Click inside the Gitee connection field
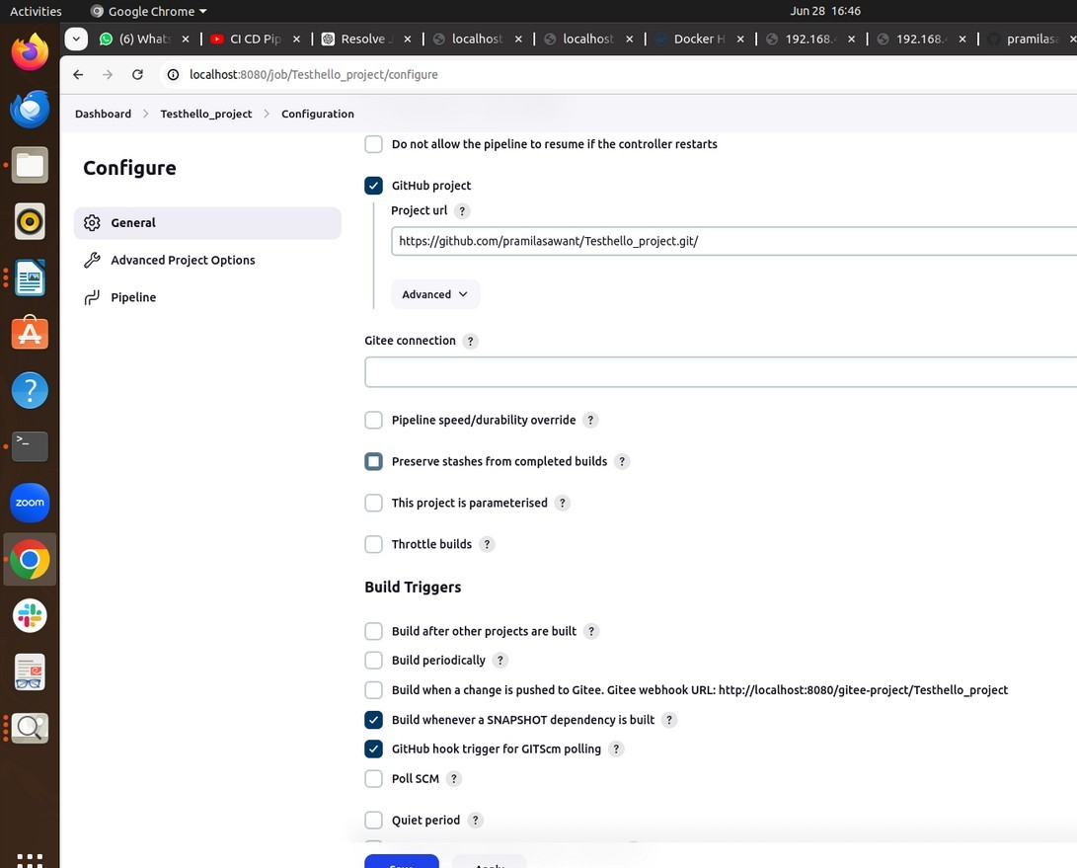This screenshot has width=1077, height=868. pos(721,372)
